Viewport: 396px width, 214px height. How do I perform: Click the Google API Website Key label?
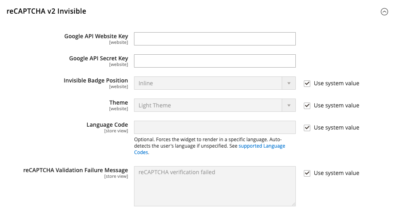(x=96, y=36)
